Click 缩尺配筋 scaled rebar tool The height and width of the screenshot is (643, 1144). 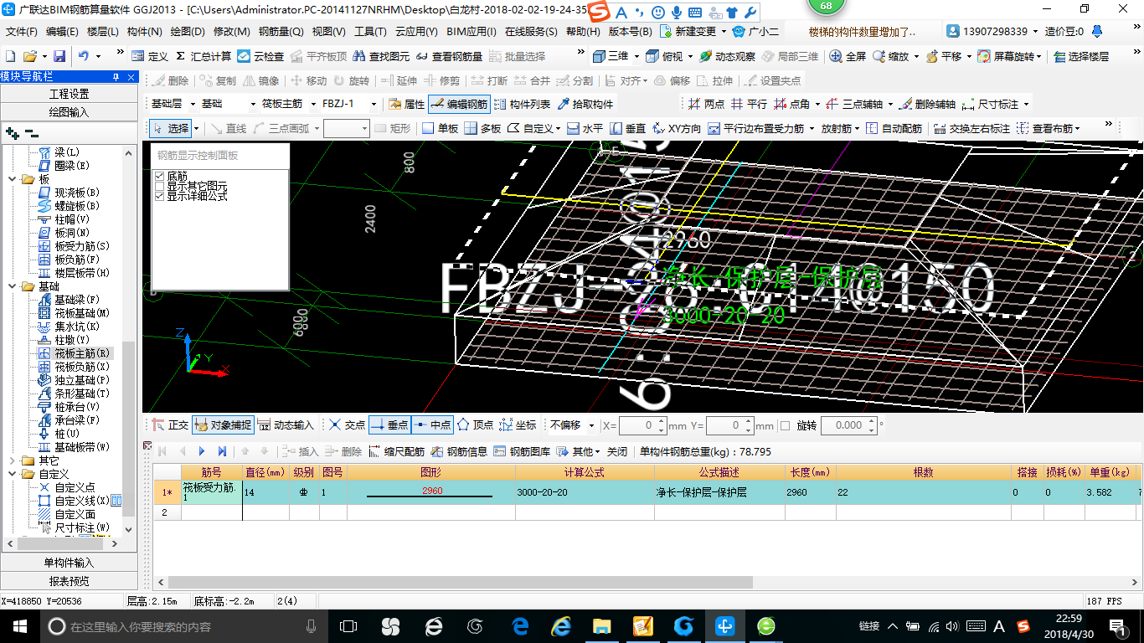click(x=396, y=451)
